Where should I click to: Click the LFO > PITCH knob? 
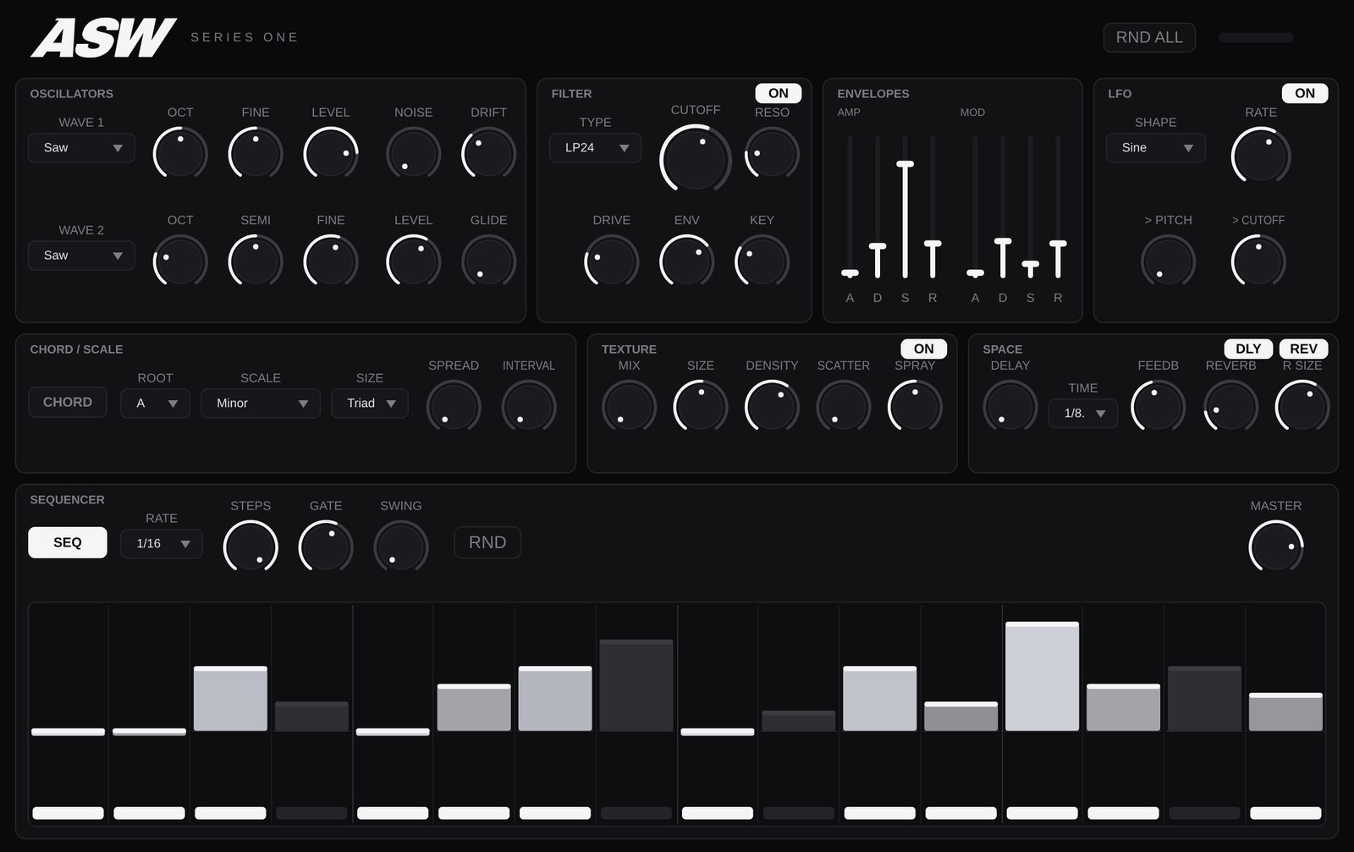[x=1168, y=261]
